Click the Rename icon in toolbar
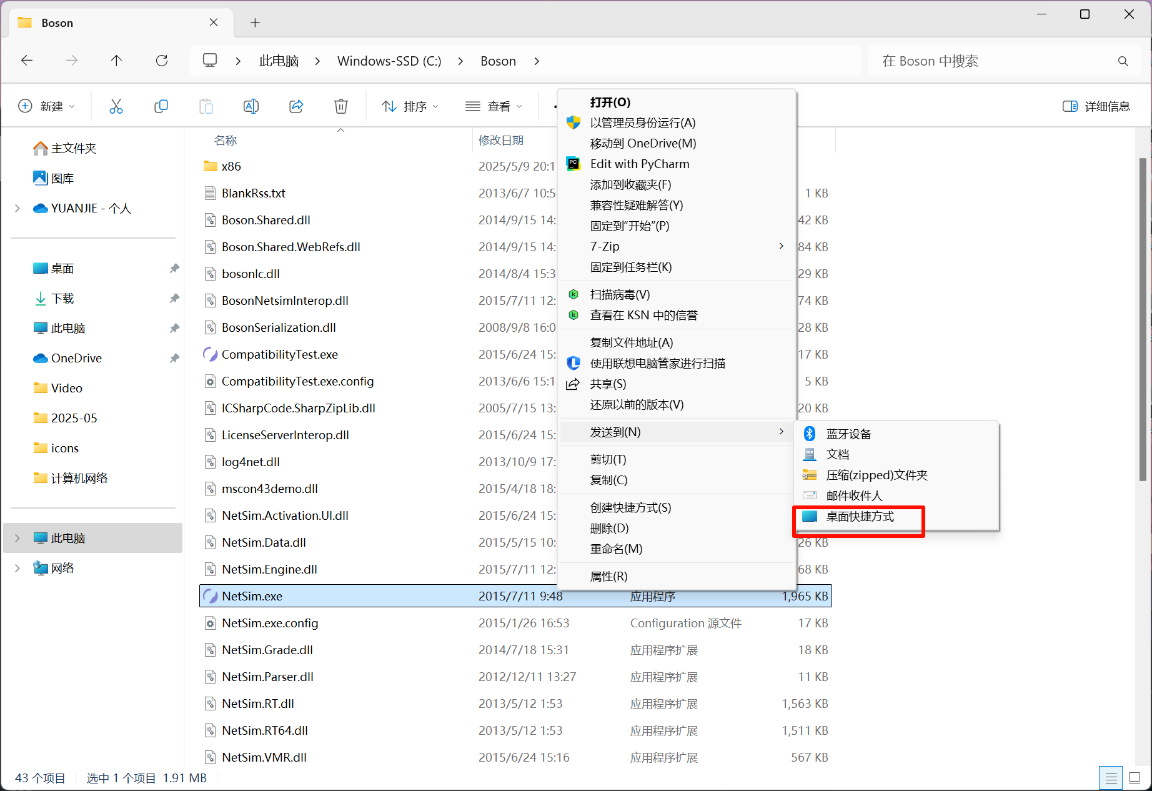Image resolution: width=1152 pixels, height=791 pixels. tap(251, 106)
